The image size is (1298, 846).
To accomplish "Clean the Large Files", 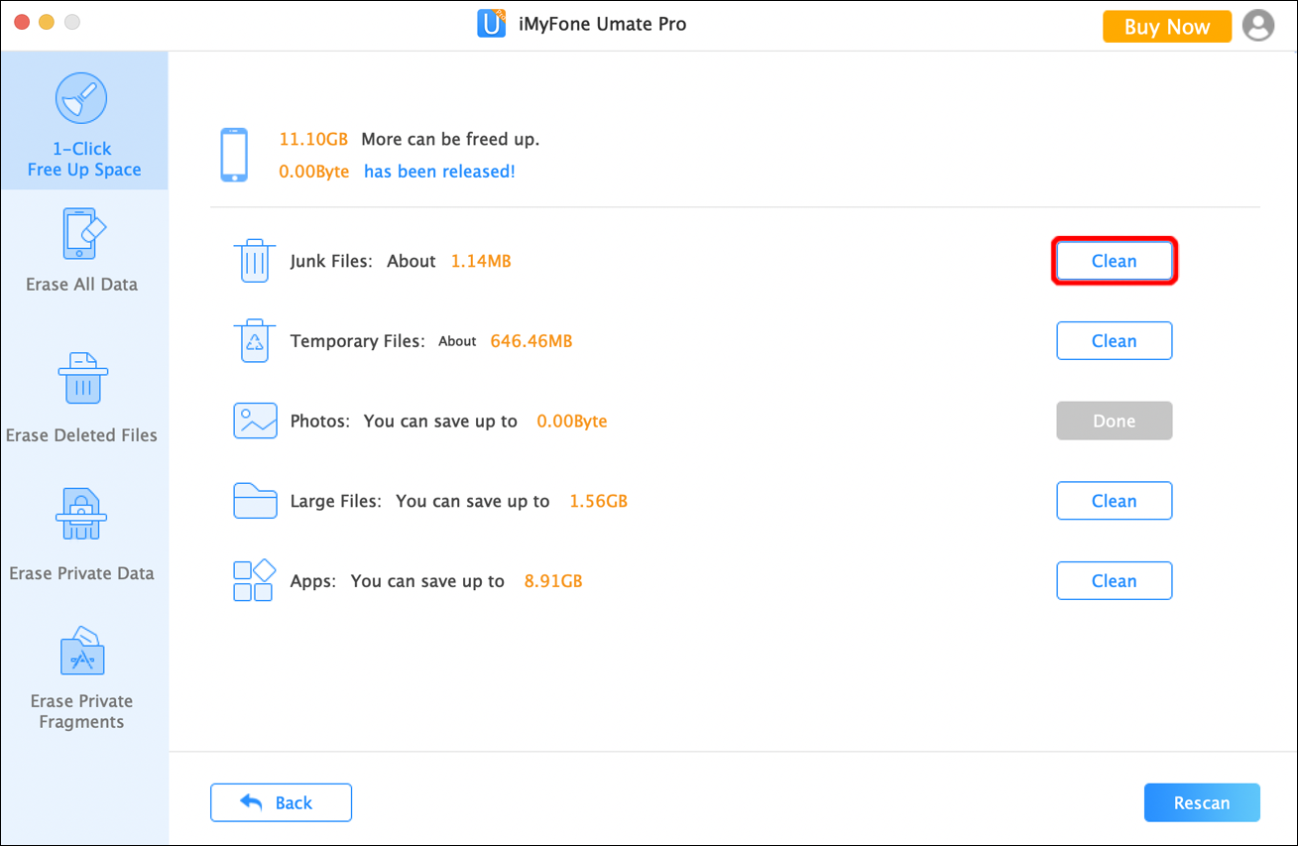I will [1114, 501].
